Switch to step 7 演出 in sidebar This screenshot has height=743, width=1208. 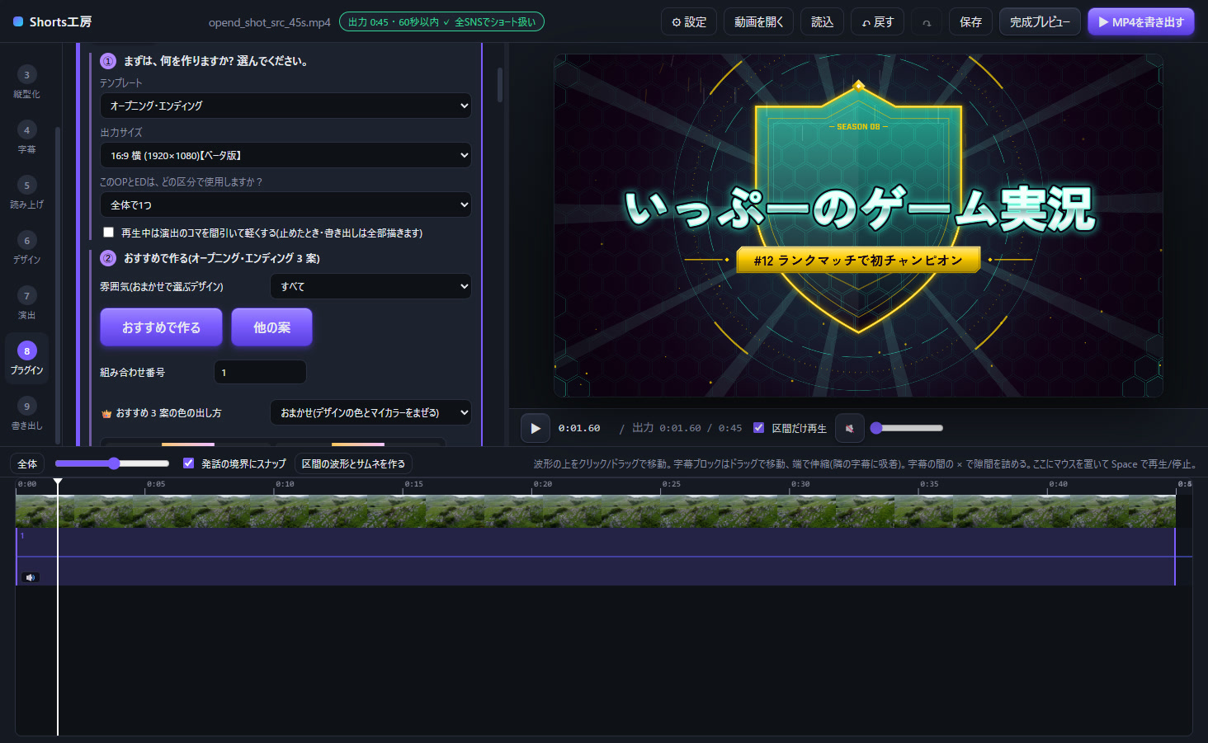(26, 303)
